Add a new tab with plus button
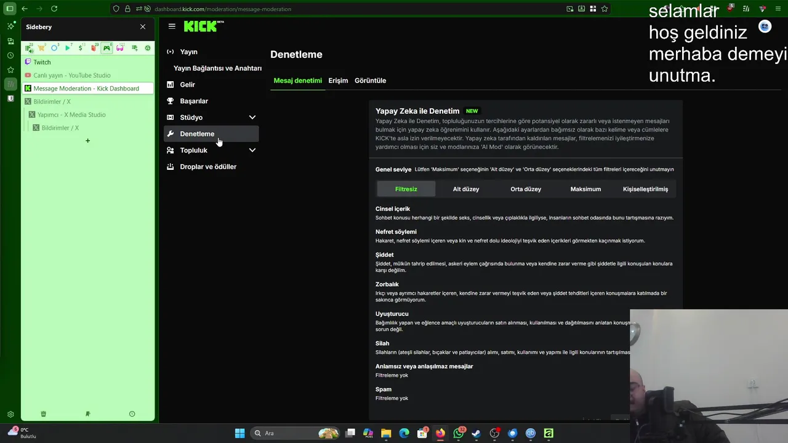788x443 pixels. (x=87, y=141)
